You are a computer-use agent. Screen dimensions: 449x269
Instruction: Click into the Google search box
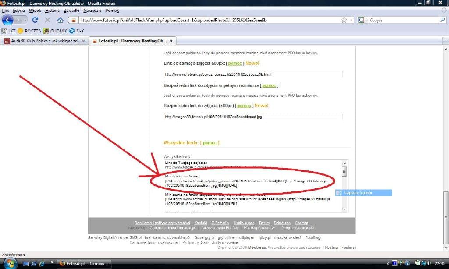point(404,20)
